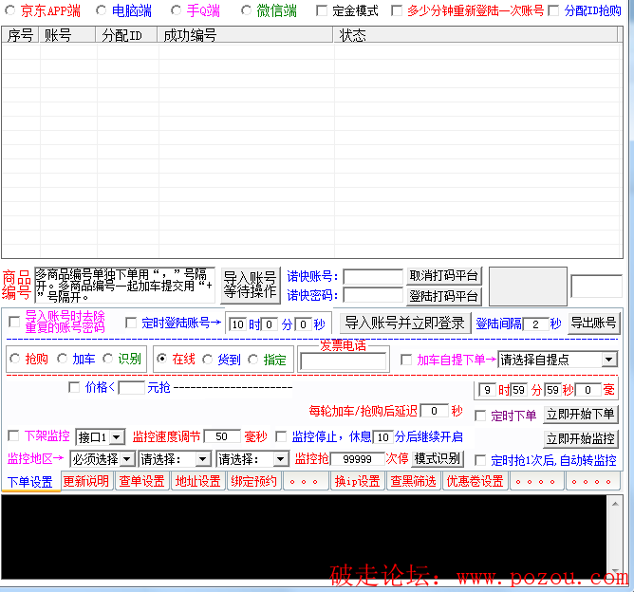Click the 发票电话 input field
Screen dimensions: 634x592
[343, 361]
